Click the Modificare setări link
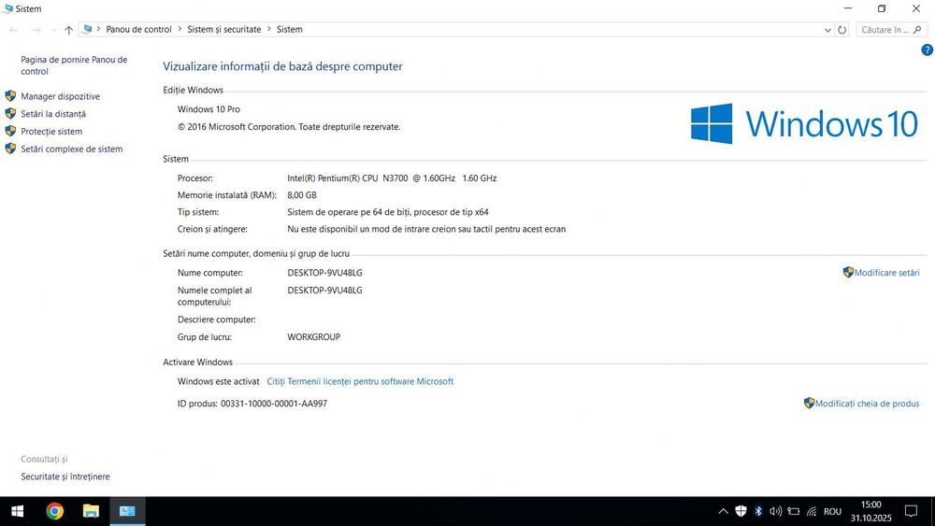 coord(886,273)
